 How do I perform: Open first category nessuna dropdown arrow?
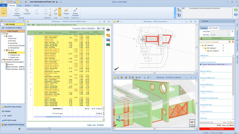pyautogui.click(x=223, y=45)
